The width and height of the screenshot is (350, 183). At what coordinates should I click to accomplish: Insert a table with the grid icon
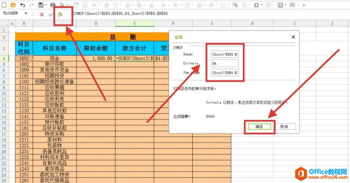tap(76, 5)
